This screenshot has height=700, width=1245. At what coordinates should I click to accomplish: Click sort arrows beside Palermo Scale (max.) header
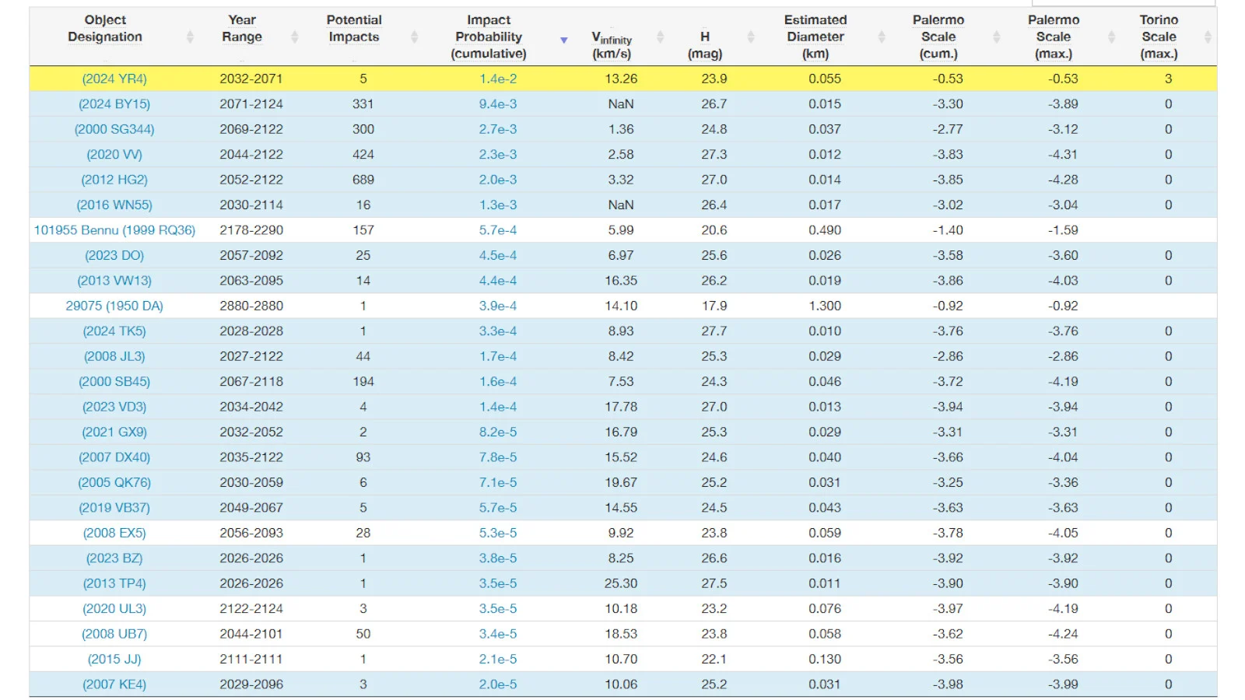pyautogui.click(x=1111, y=37)
